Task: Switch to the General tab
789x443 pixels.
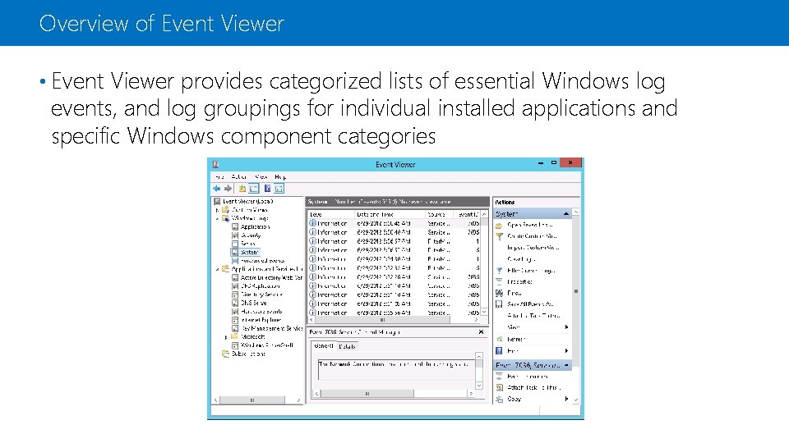Action: (x=324, y=346)
